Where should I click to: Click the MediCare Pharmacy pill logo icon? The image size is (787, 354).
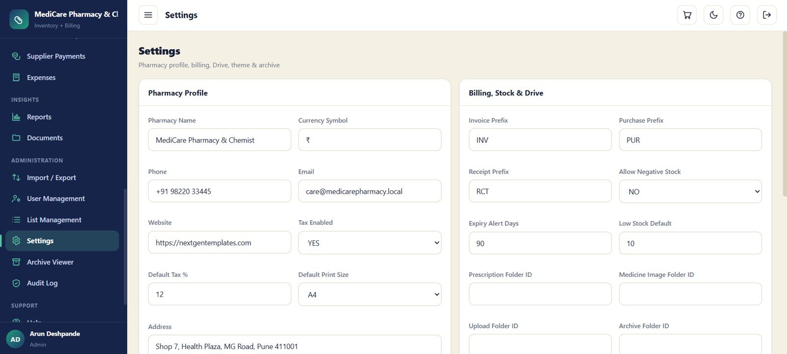tap(19, 19)
